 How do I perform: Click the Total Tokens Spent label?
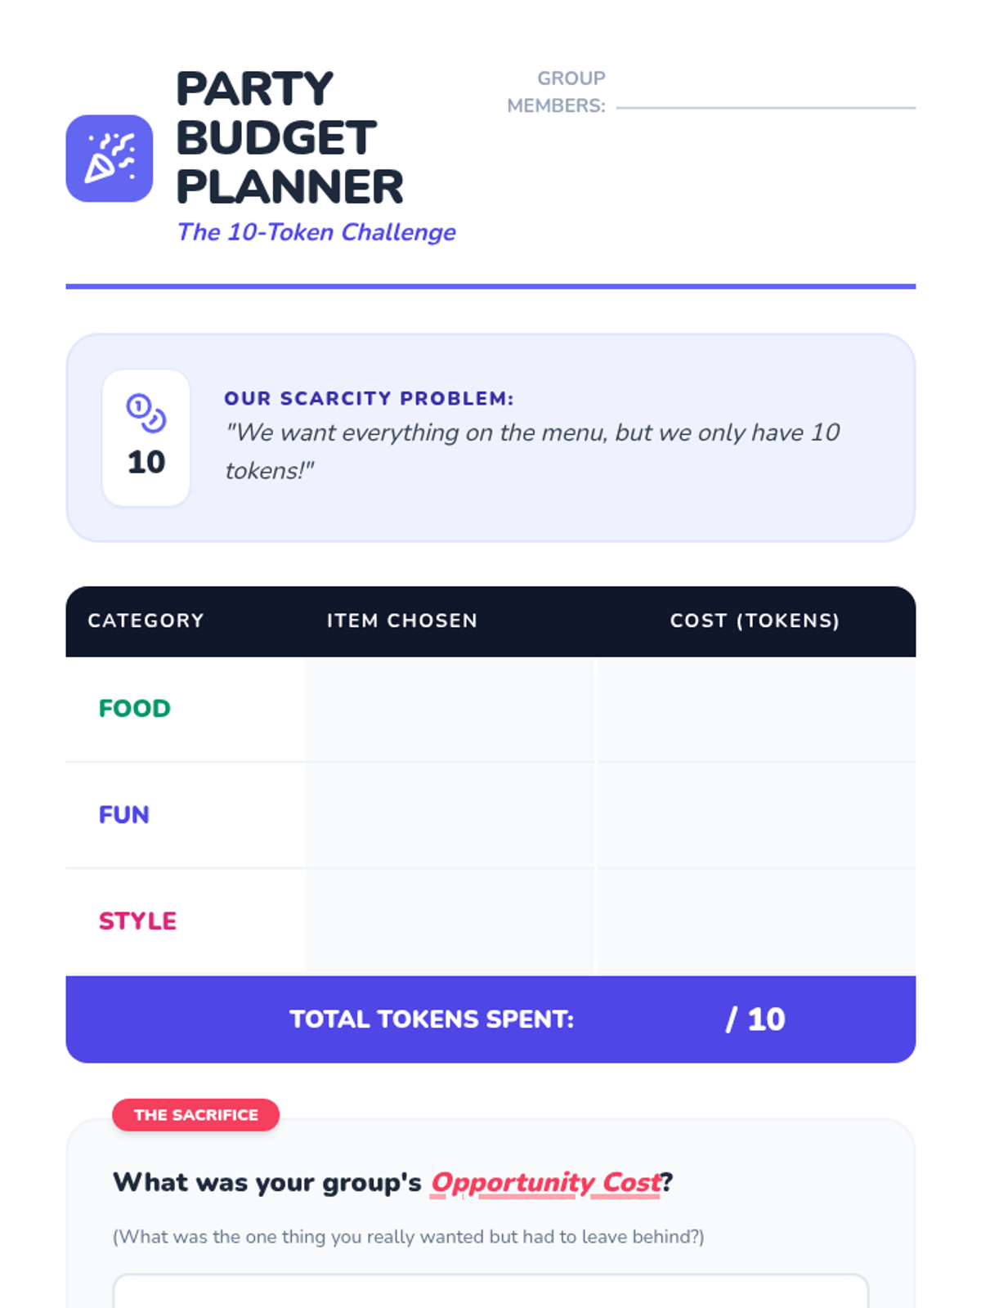pyautogui.click(x=432, y=1019)
